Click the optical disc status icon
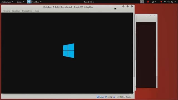Screen dimensions: 178x100 [x=100, y=97]
